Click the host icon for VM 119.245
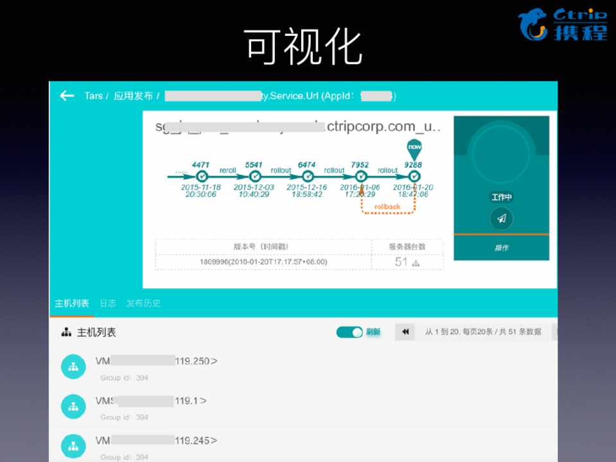Screen dimensions: 616x462 click(73, 446)
